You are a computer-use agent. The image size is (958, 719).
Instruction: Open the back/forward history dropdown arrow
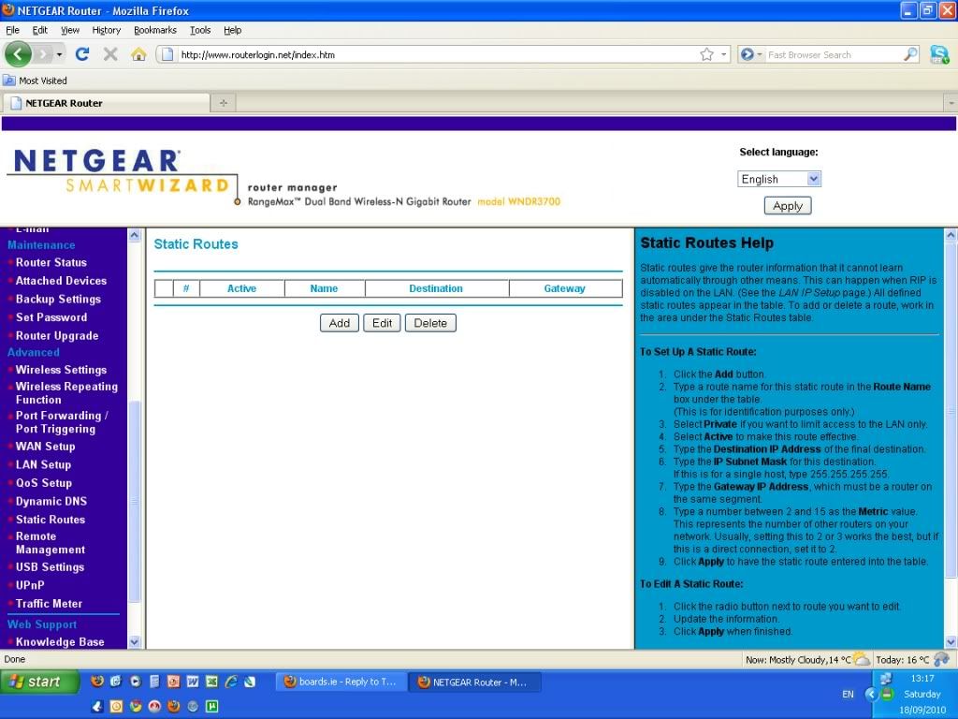click(x=59, y=54)
